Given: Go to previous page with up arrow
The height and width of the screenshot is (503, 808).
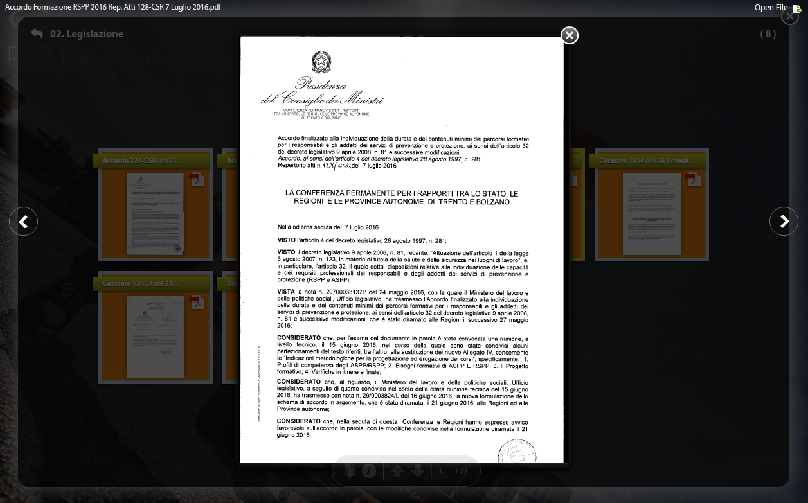Looking at the screenshot, I should click(x=397, y=471).
